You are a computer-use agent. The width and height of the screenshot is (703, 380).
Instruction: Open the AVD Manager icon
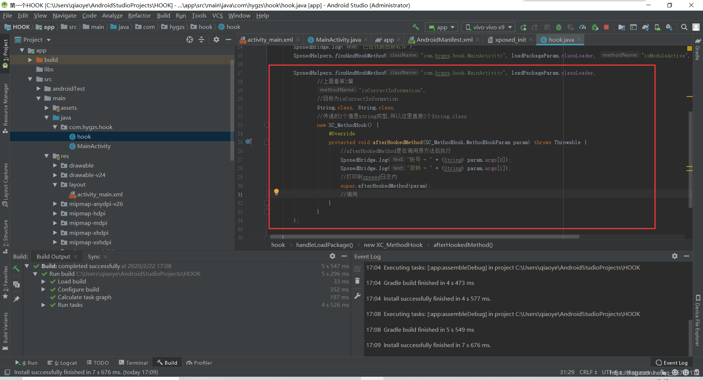tap(657, 27)
